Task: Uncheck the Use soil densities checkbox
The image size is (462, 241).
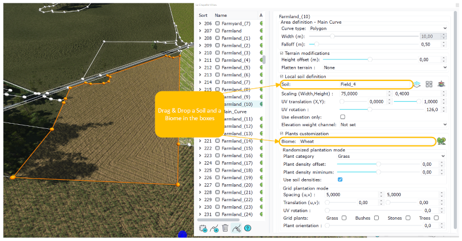Action: point(340,179)
